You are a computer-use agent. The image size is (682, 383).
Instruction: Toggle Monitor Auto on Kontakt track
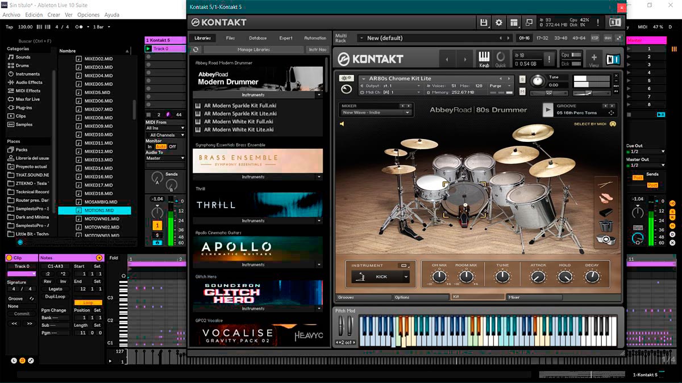pos(161,146)
